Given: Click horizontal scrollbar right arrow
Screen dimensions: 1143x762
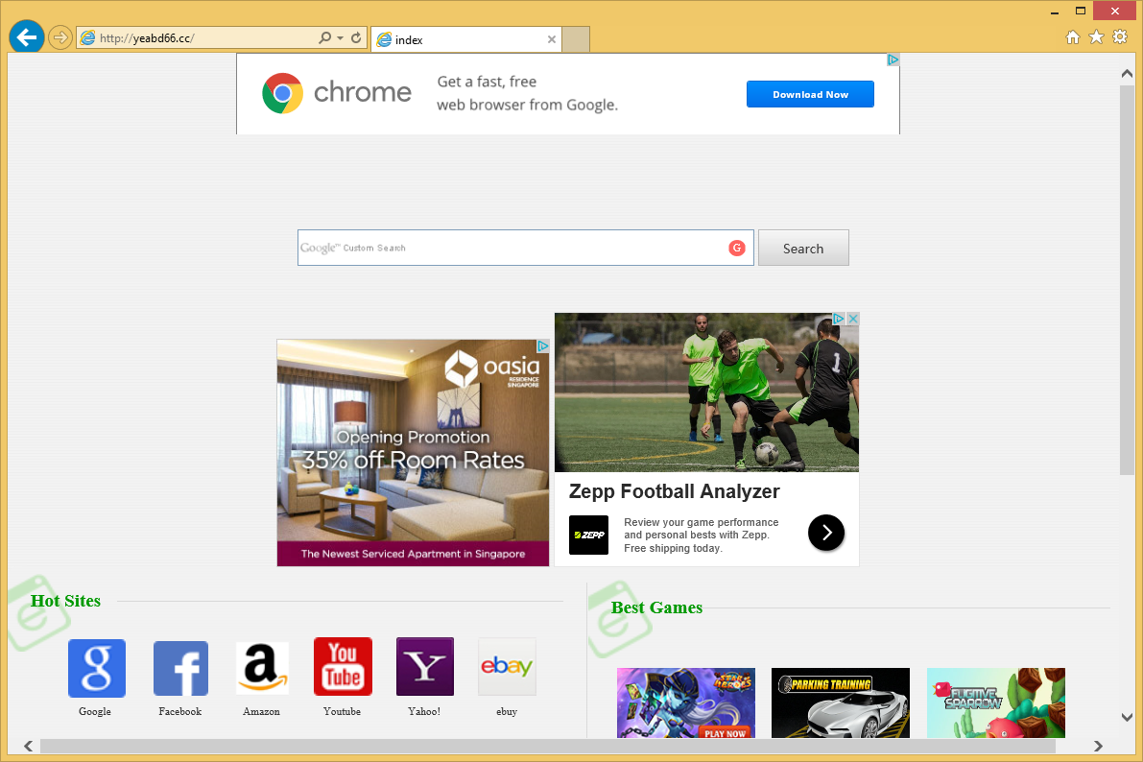Looking at the screenshot, I should (x=1098, y=746).
